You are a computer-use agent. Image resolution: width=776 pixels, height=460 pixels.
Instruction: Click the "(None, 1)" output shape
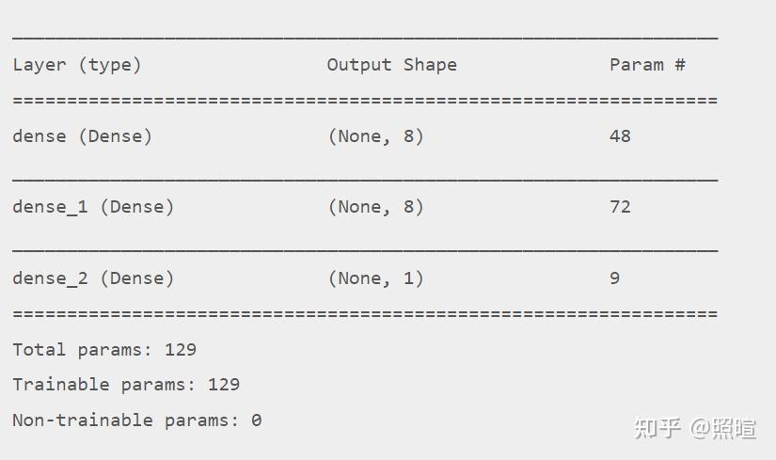375,278
